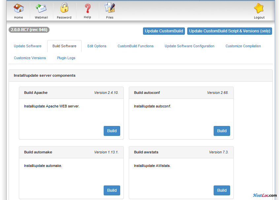Go to CustomBuild Functions tab
Viewport: 280px width, 200px height.
[135, 46]
